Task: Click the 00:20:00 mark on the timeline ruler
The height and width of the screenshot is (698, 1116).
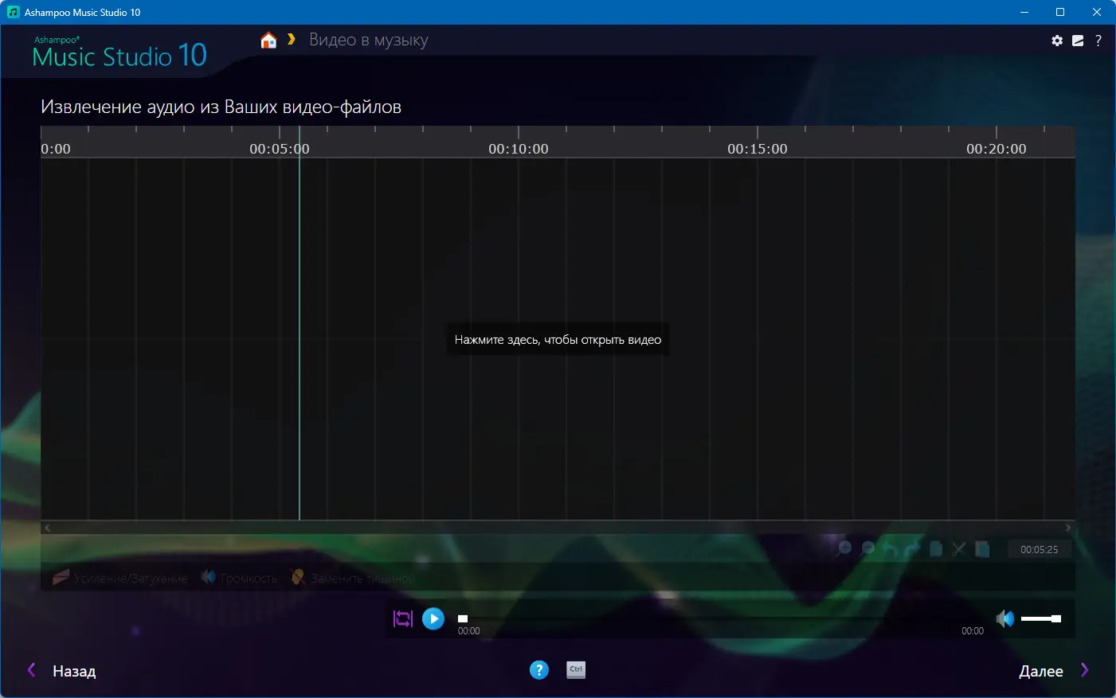Action: point(997,149)
